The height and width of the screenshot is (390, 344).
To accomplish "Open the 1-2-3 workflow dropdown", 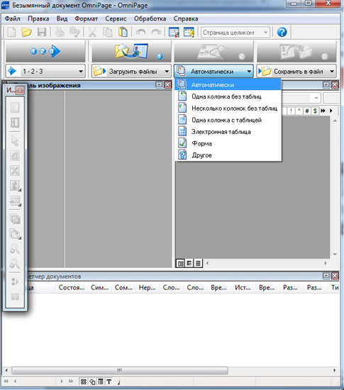I will (x=81, y=72).
